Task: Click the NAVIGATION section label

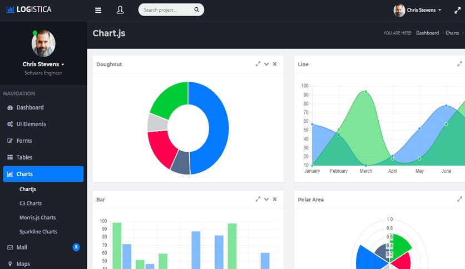Action: (19, 93)
